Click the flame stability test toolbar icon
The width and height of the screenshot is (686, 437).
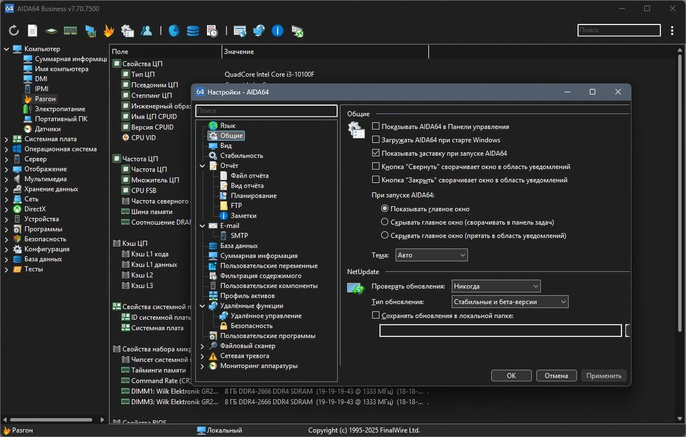pyautogui.click(x=109, y=31)
